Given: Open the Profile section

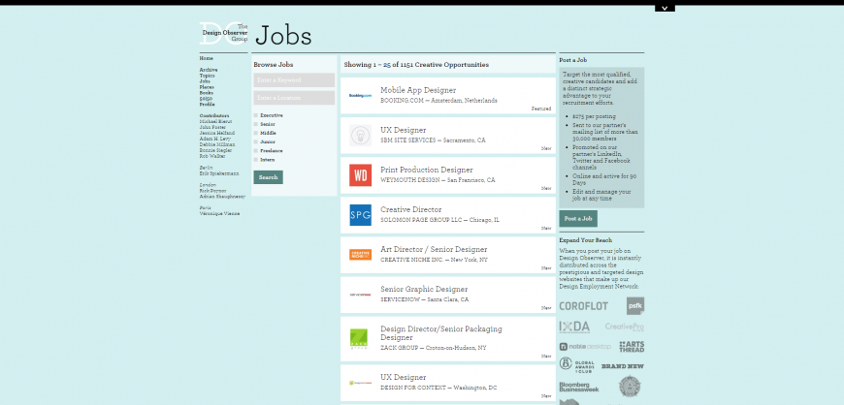Looking at the screenshot, I should click(x=208, y=105).
